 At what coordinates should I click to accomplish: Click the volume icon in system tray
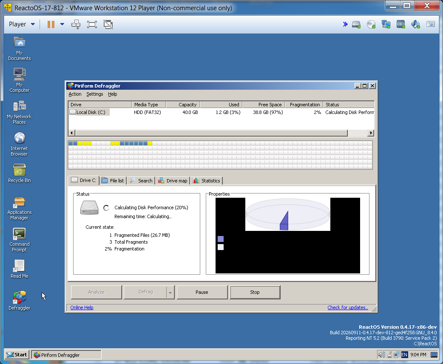(381, 355)
